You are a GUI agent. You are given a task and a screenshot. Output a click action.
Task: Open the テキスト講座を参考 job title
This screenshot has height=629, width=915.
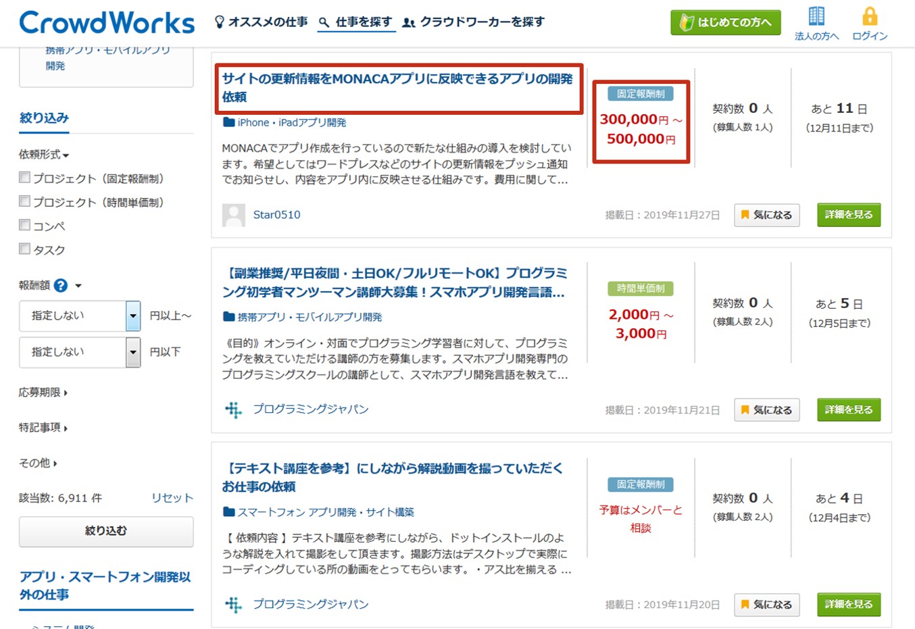393,478
